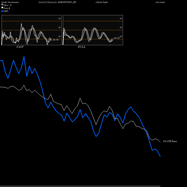Click the FAST label under the left chart

point(20,47)
